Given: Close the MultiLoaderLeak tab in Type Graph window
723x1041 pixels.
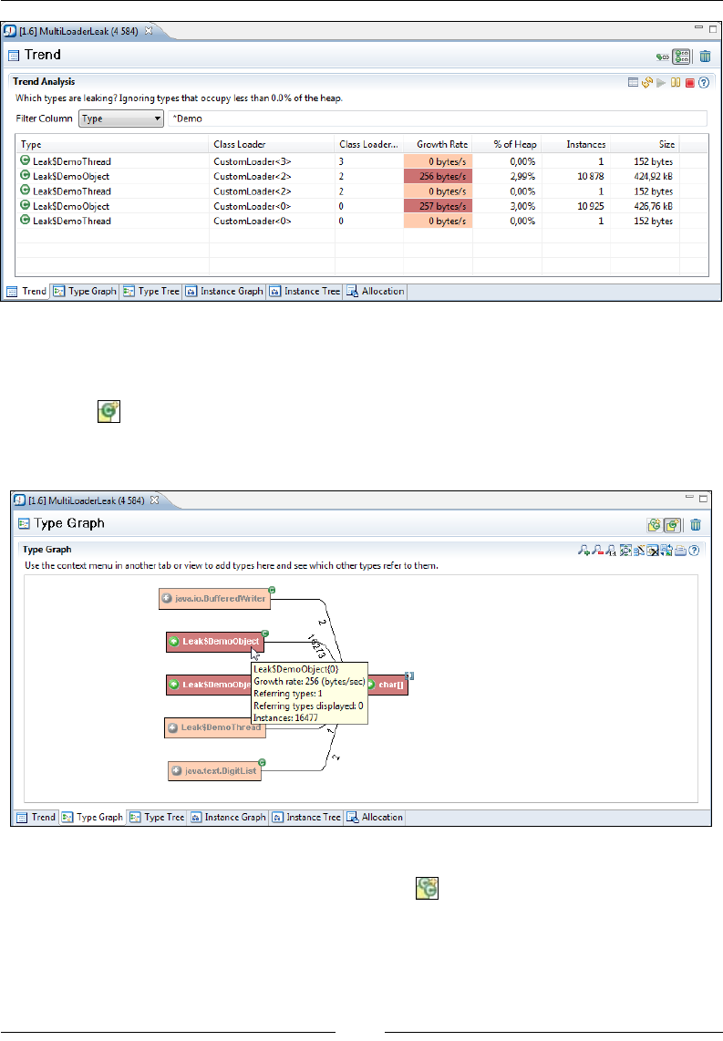Looking at the screenshot, I should point(155,500).
